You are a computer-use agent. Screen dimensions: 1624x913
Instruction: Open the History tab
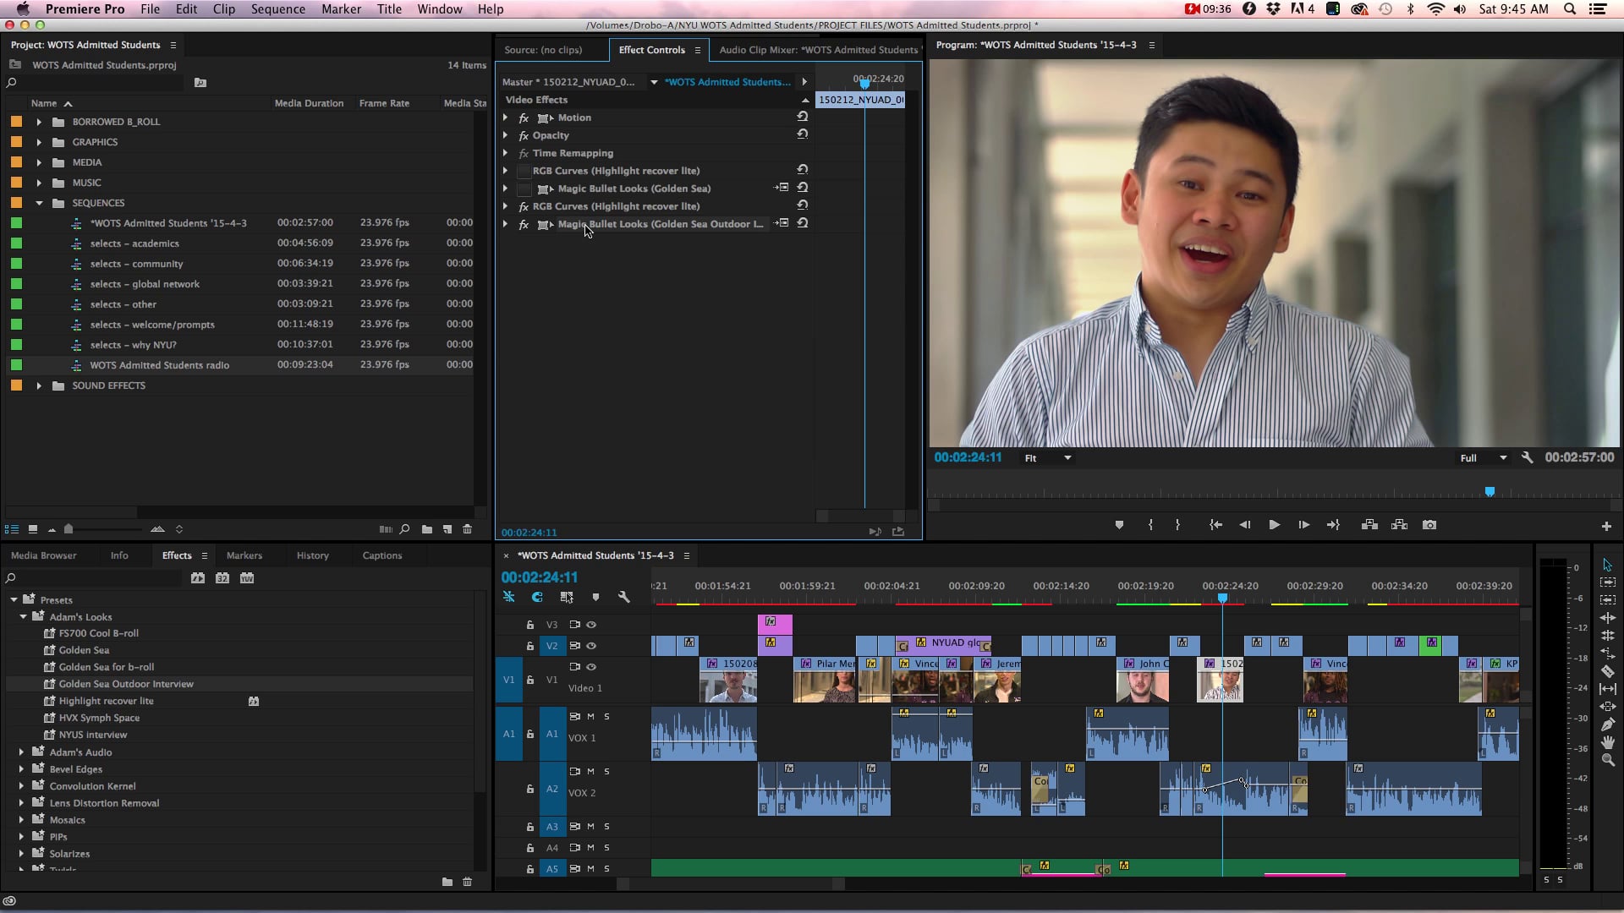(312, 555)
